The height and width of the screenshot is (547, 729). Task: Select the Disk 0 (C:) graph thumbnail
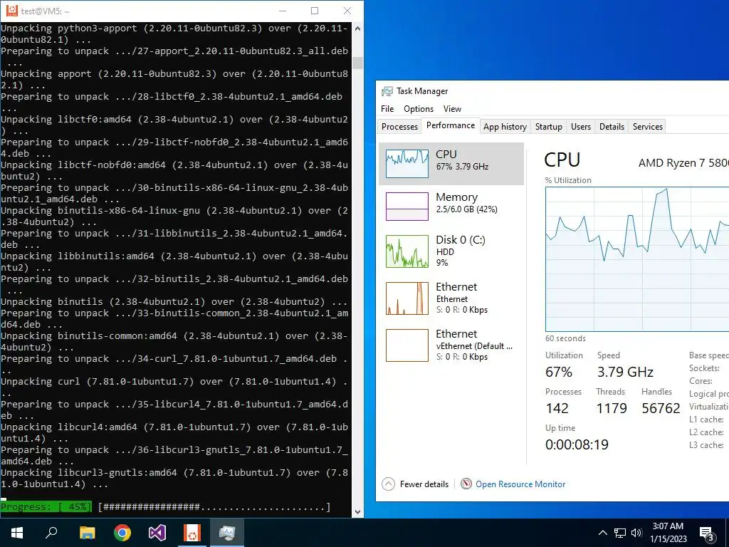point(407,251)
